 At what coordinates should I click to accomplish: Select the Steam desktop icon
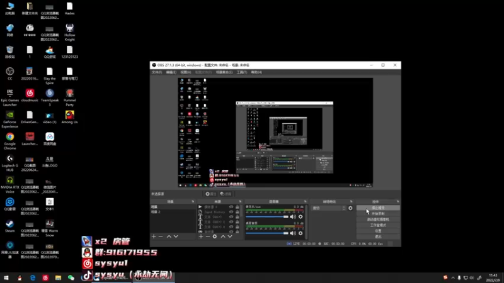pos(10,226)
